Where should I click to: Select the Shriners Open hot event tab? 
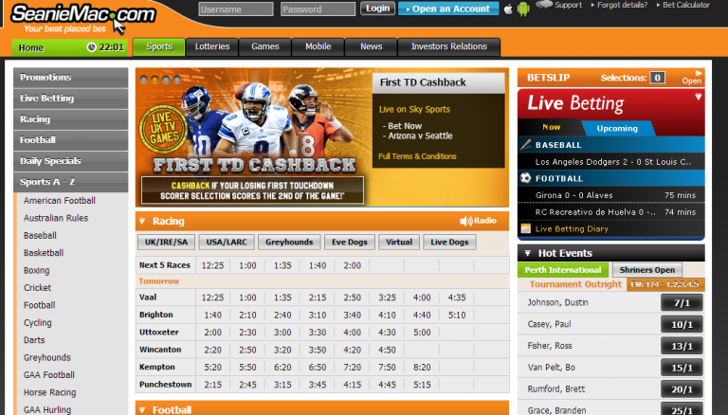[644, 270]
